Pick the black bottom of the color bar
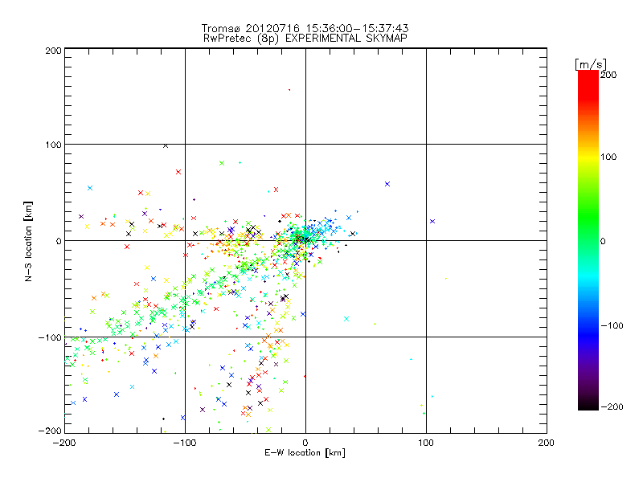Image resolution: width=643 pixels, height=482 pixels. [588, 405]
